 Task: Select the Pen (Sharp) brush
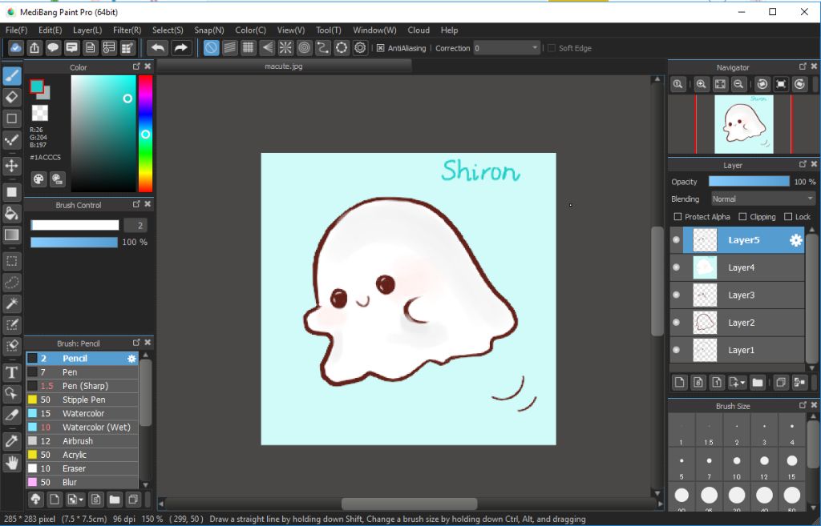(x=83, y=386)
